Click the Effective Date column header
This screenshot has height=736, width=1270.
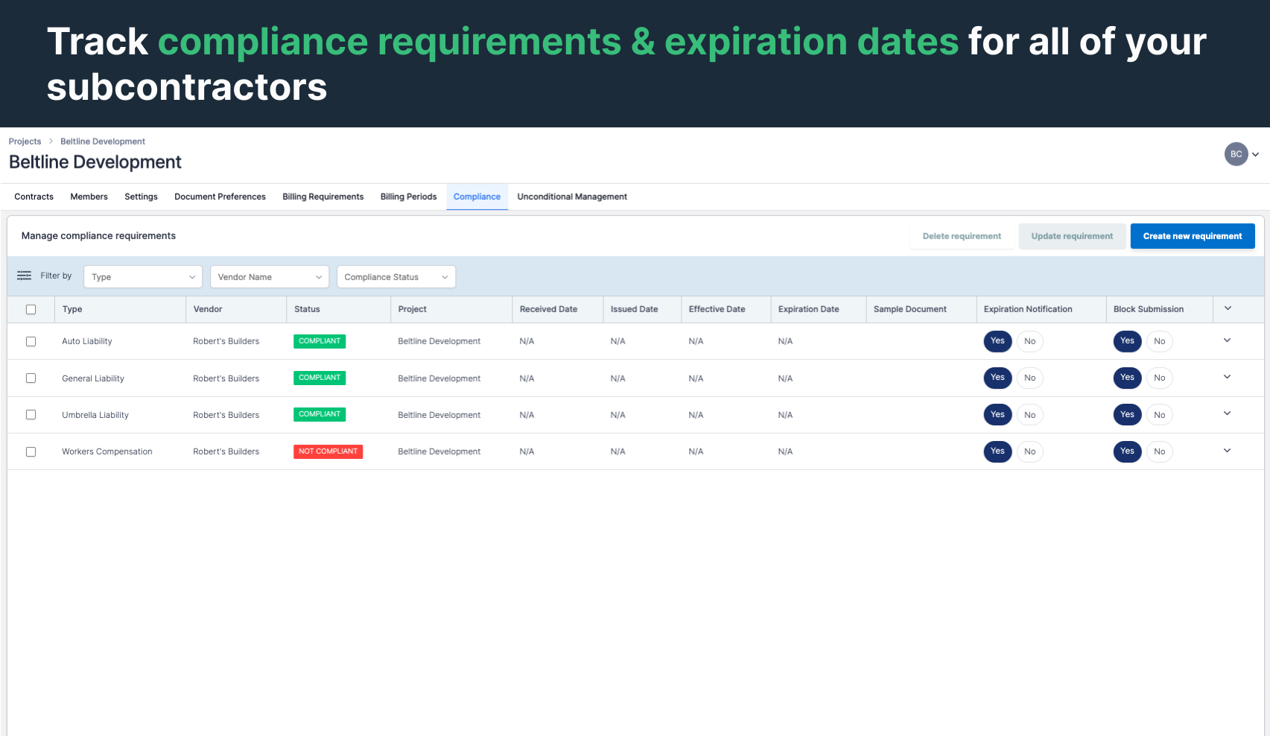[726, 309]
